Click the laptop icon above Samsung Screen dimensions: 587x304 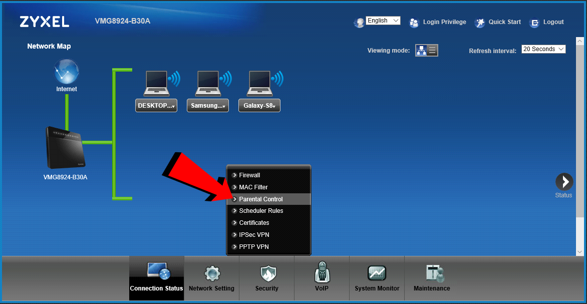point(208,83)
